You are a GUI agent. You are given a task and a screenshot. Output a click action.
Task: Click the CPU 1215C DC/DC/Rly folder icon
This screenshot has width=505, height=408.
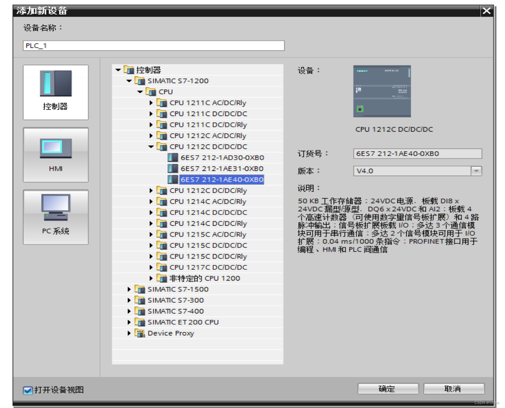(162, 256)
